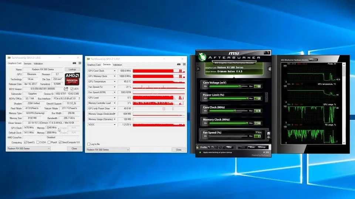355x199 pixels.
Task: Click the Lookup button
Action: pyautogui.click(x=72, y=69)
